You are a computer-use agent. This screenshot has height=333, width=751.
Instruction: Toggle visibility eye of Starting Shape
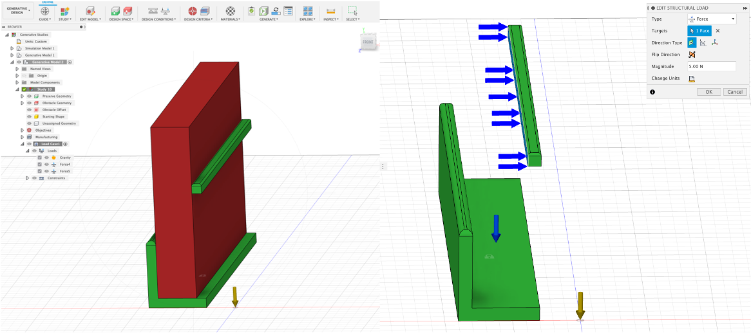tap(28, 116)
